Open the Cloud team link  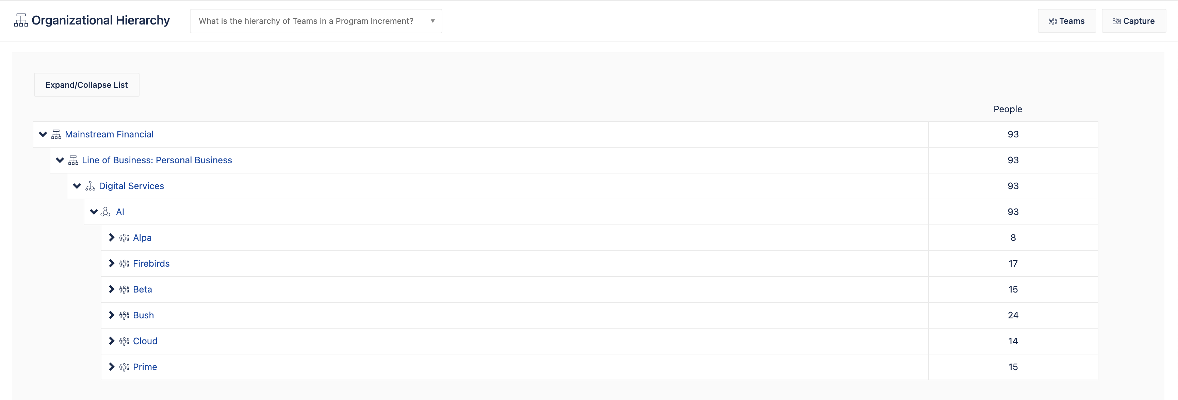click(145, 341)
